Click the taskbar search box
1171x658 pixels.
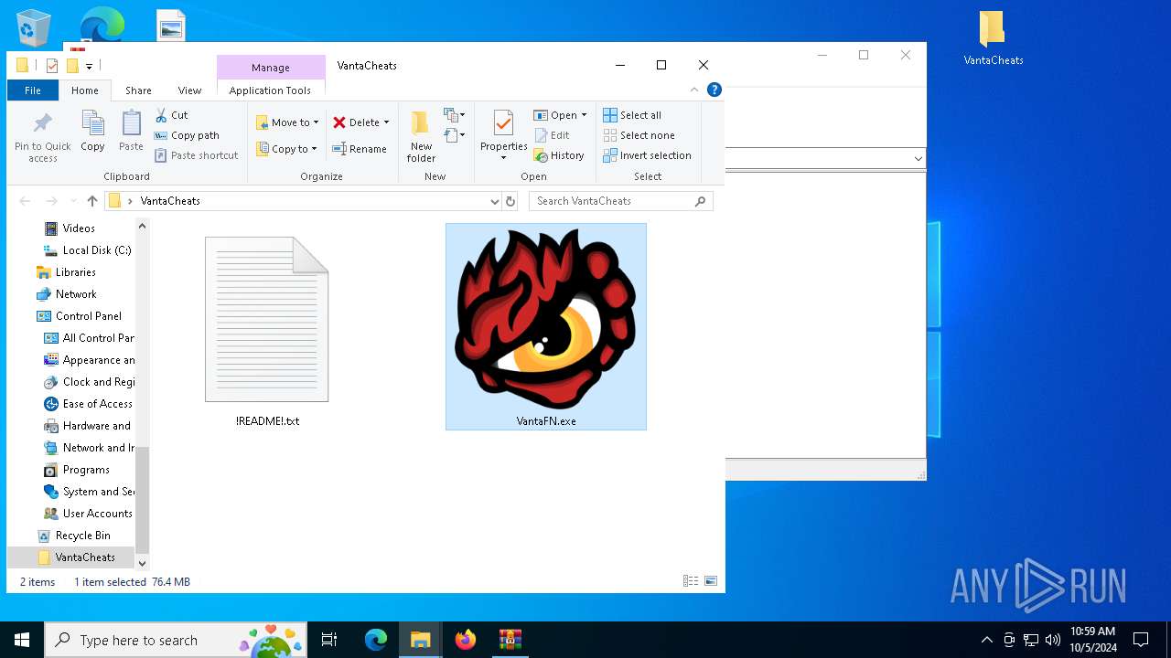pos(175,640)
